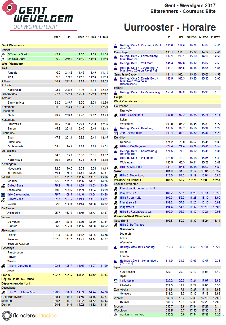Click the cyclist icon beside Hillie 8 : Rosenbergstraat
This screenshot has height=325, width=226.
click(116, 212)
